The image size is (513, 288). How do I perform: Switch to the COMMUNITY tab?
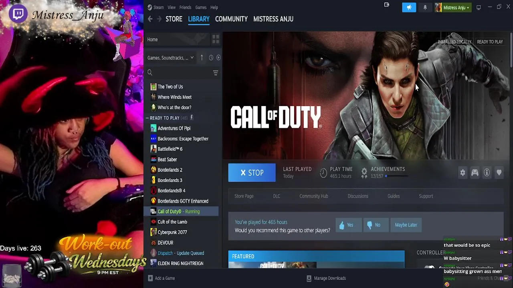[x=231, y=19]
